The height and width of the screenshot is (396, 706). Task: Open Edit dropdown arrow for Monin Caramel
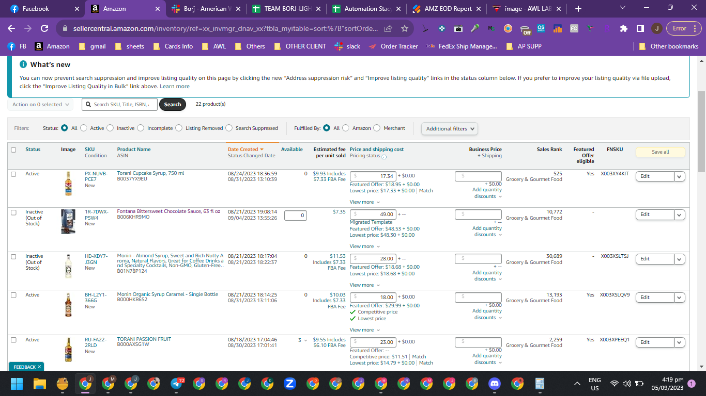pyautogui.click(x=680, y=298)
